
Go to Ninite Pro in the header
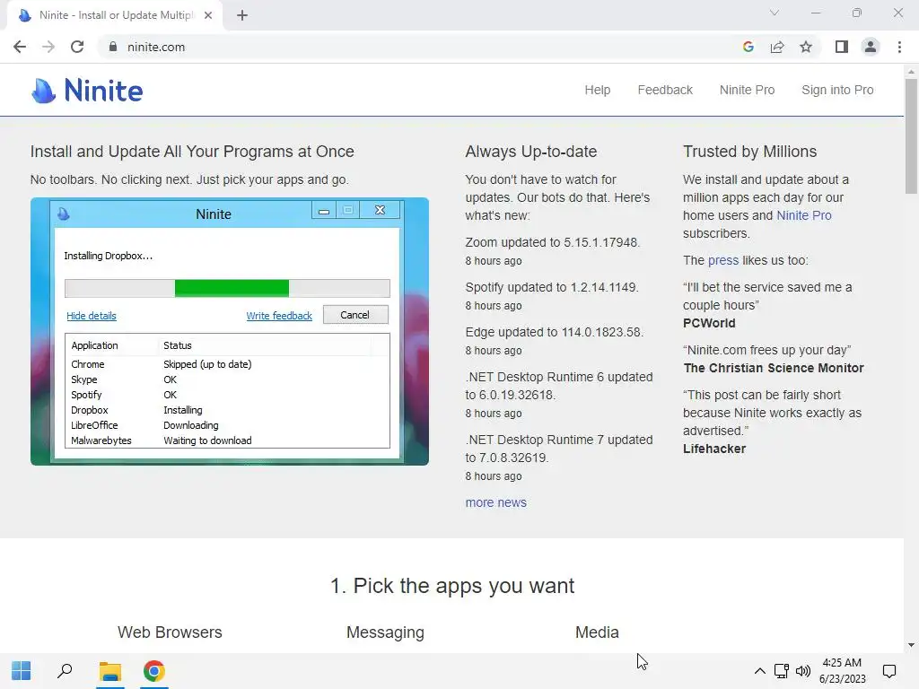click(747, 90)
